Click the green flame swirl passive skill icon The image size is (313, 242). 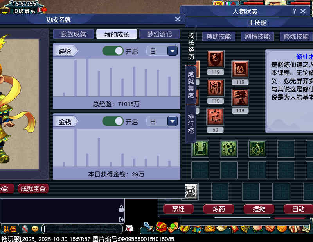[x=257, y=149]
